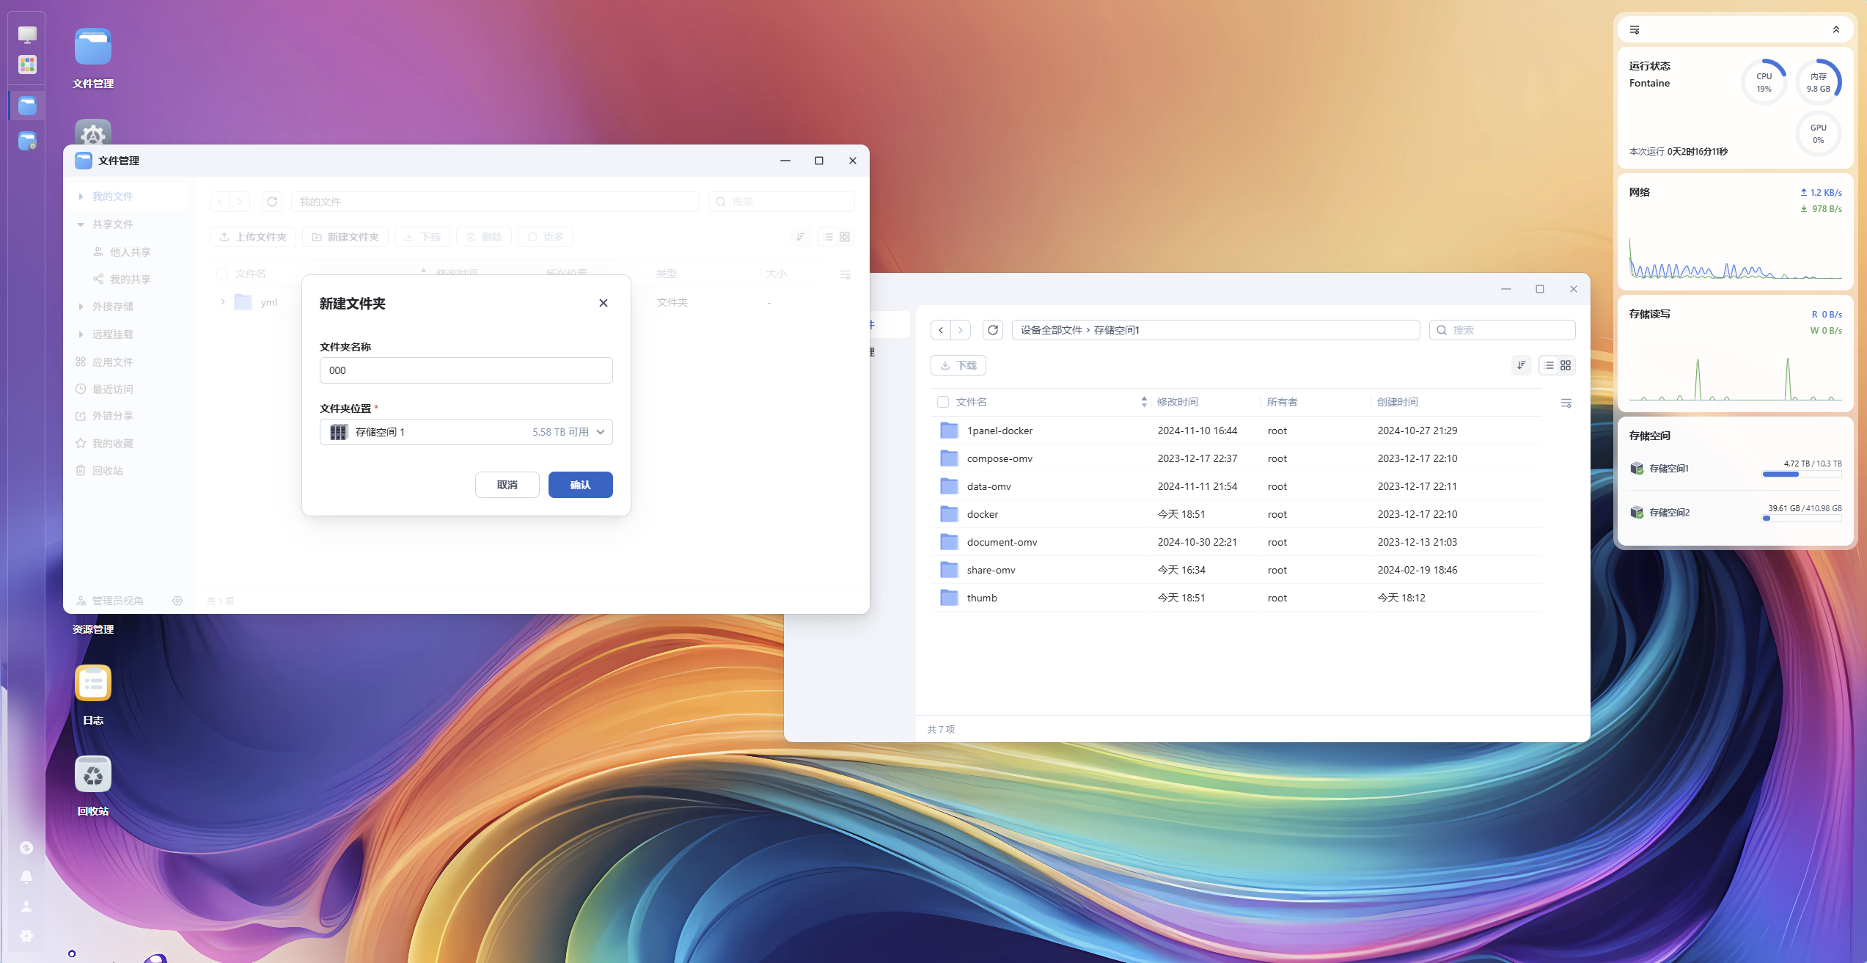Click the 存储空间1 usage bar in widget

click(x=1802, y=475)
